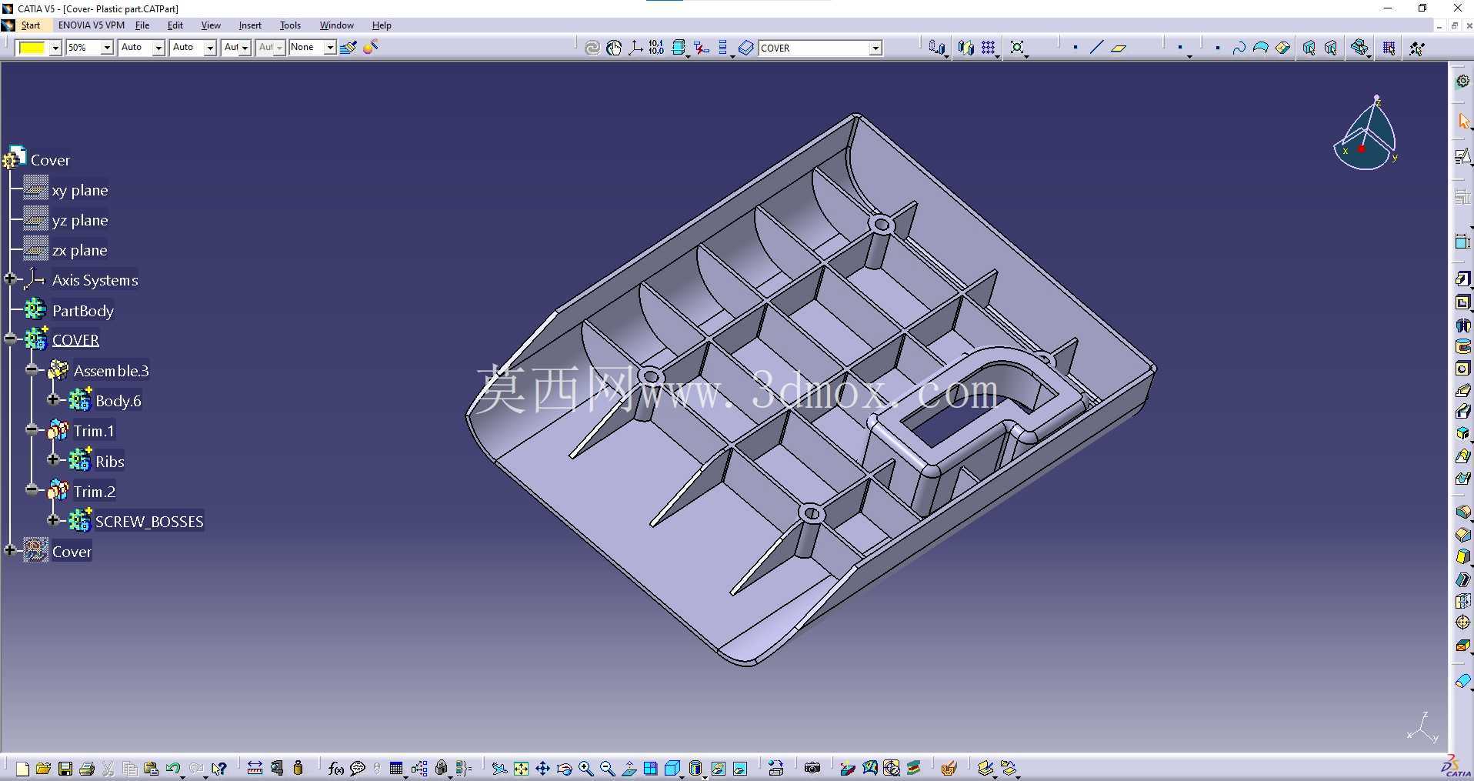Click the Update All icon
Viewport: 1474px width, 781px height.
[592, 48]
